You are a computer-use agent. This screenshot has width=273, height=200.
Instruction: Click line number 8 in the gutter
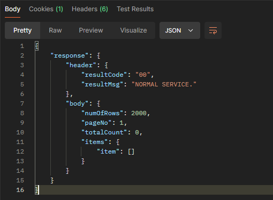point(22,113)
